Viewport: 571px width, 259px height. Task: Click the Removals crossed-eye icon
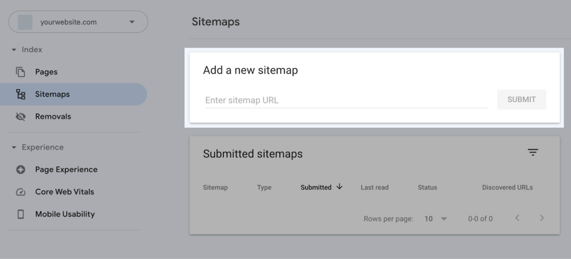pyautogui.click(x=21, y=117)
